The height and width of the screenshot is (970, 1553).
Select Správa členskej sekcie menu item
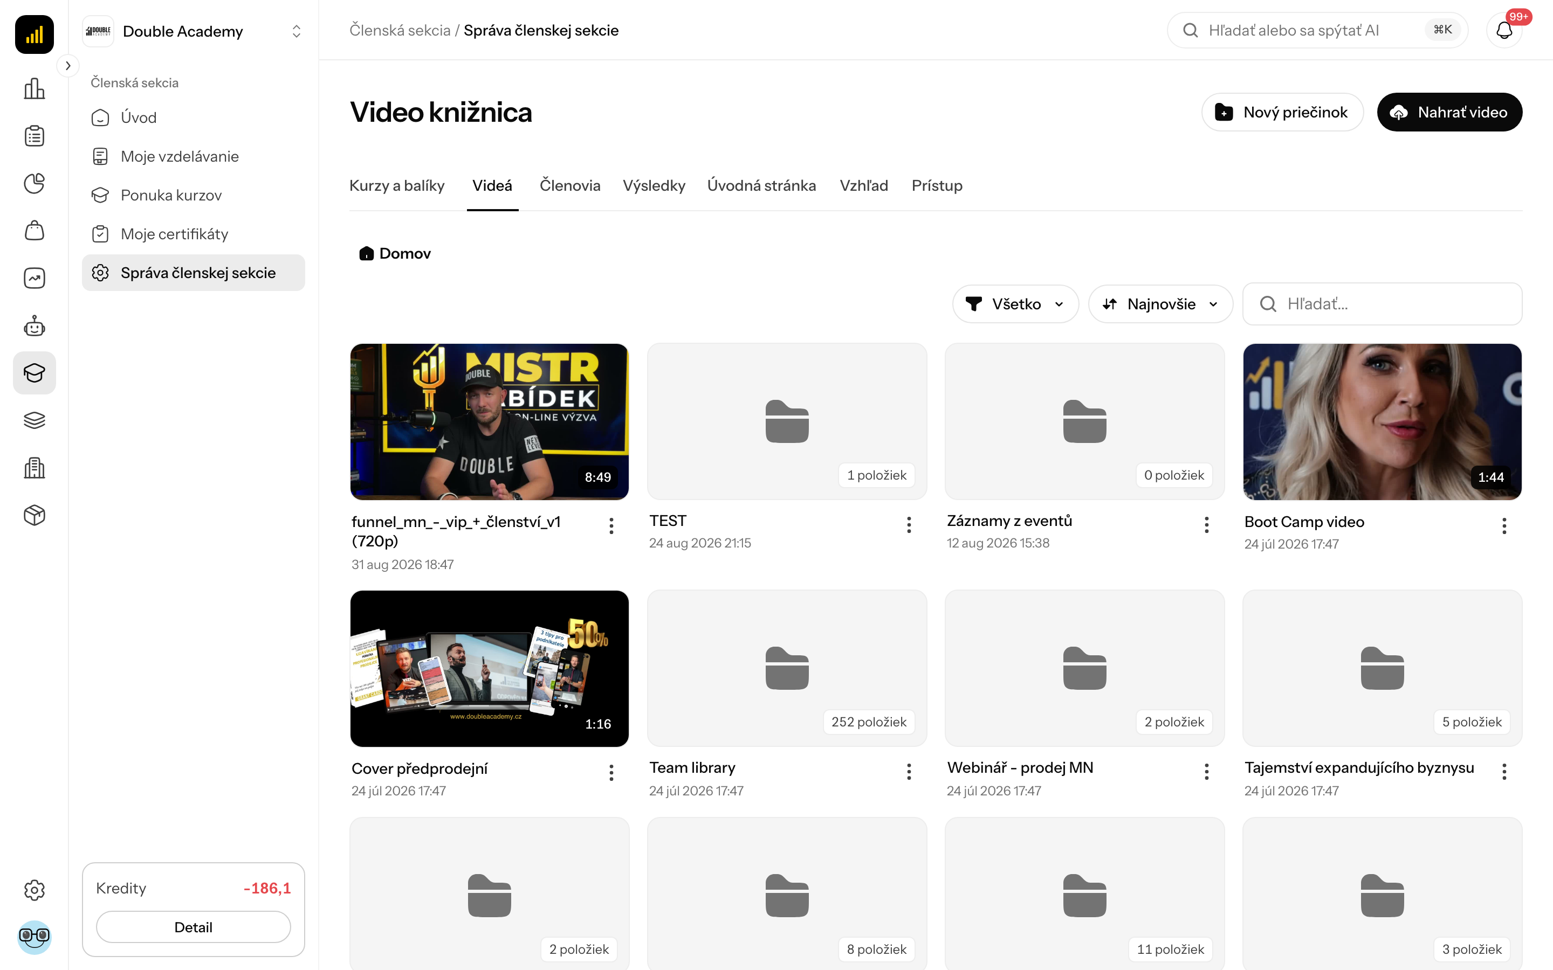point(193,273)
